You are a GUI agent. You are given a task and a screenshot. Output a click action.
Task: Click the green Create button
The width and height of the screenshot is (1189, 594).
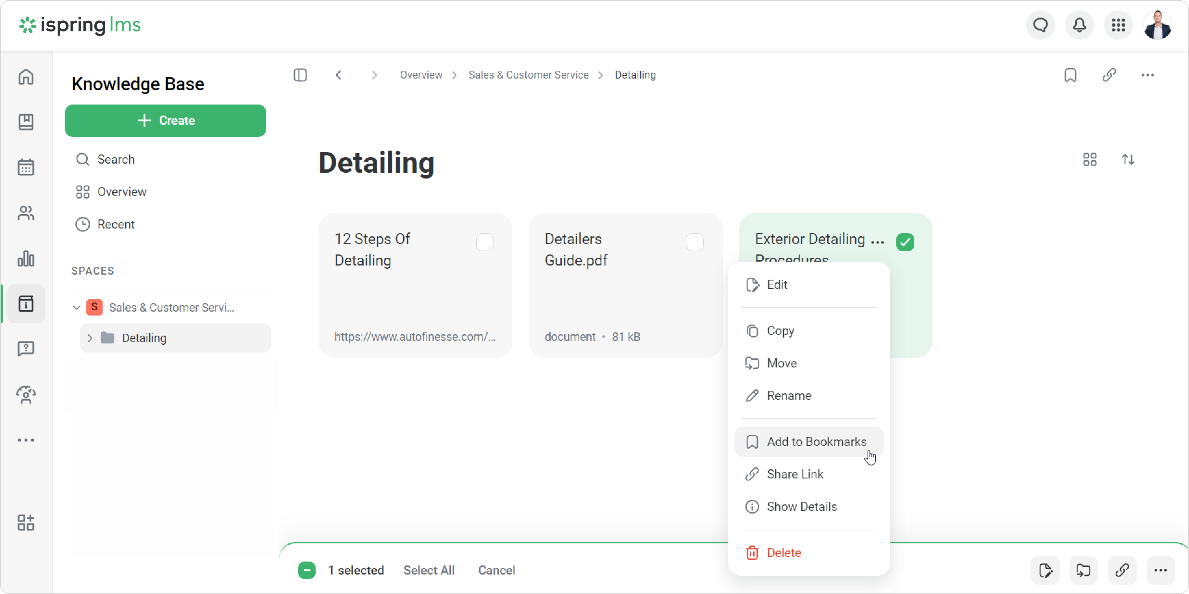[x=165, y=120]
